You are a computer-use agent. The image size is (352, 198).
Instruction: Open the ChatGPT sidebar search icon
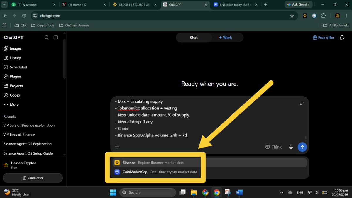coord(47,38)
